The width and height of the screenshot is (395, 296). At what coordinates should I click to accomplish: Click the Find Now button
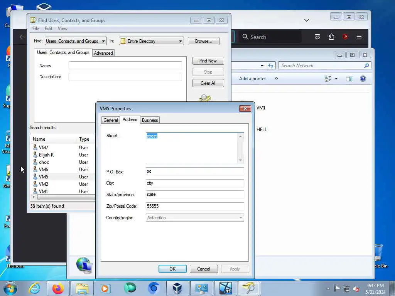click(x=208, y=61)
